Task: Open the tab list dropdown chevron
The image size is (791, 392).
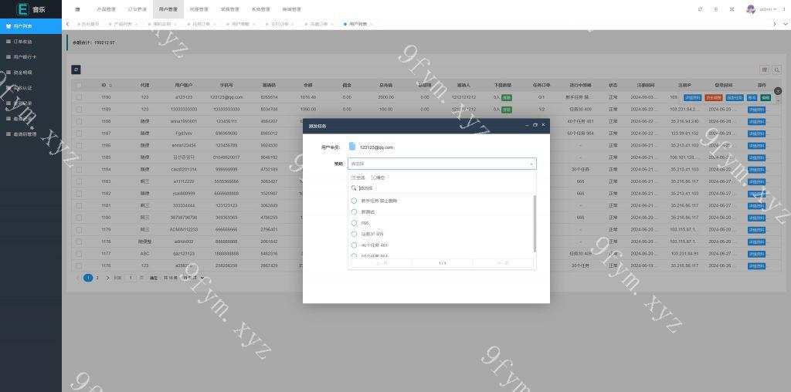Action: 785,24
